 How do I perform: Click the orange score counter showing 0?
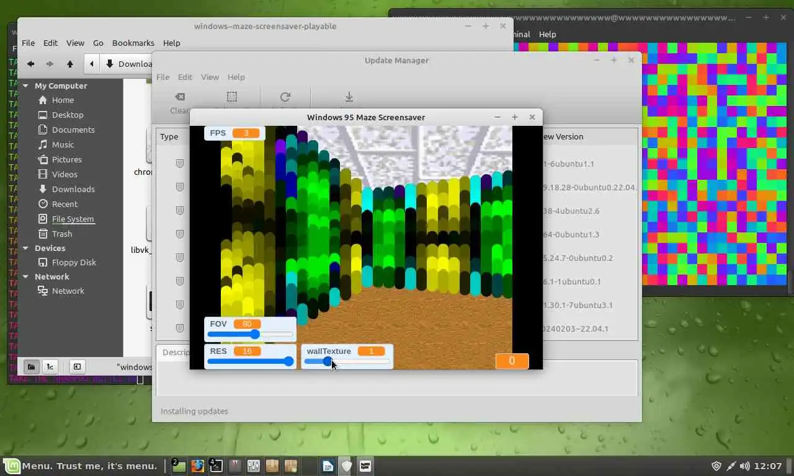512,361
